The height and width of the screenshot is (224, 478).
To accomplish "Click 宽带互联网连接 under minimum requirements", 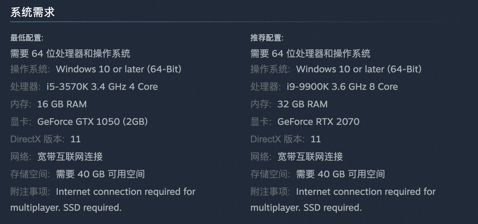I will [70, 156].
